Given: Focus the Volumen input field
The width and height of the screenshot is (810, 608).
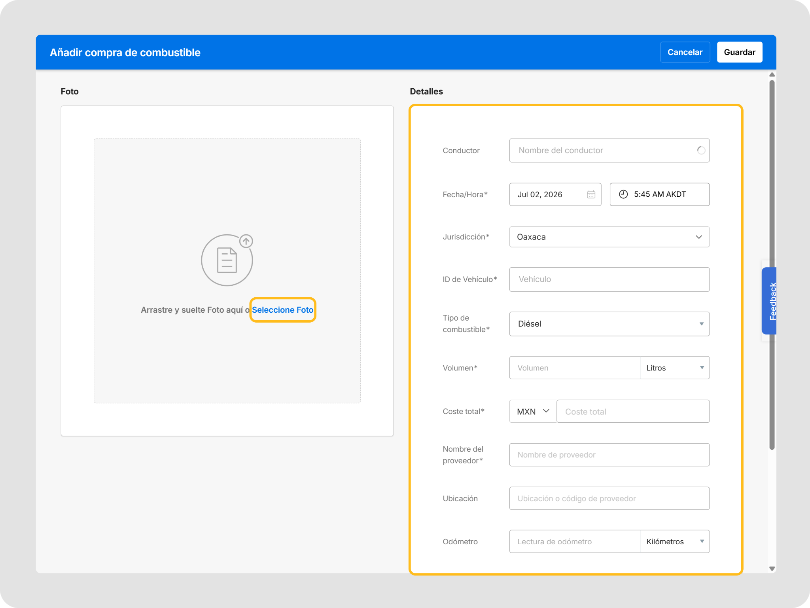Looking at the screenshot, I should click(575, 368).
